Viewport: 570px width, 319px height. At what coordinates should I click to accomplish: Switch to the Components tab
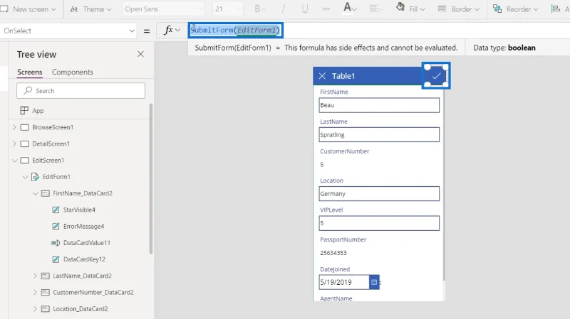(x=73, y=72)
